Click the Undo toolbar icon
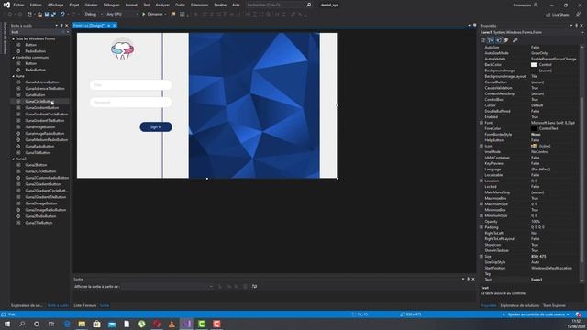 point(62,15)
